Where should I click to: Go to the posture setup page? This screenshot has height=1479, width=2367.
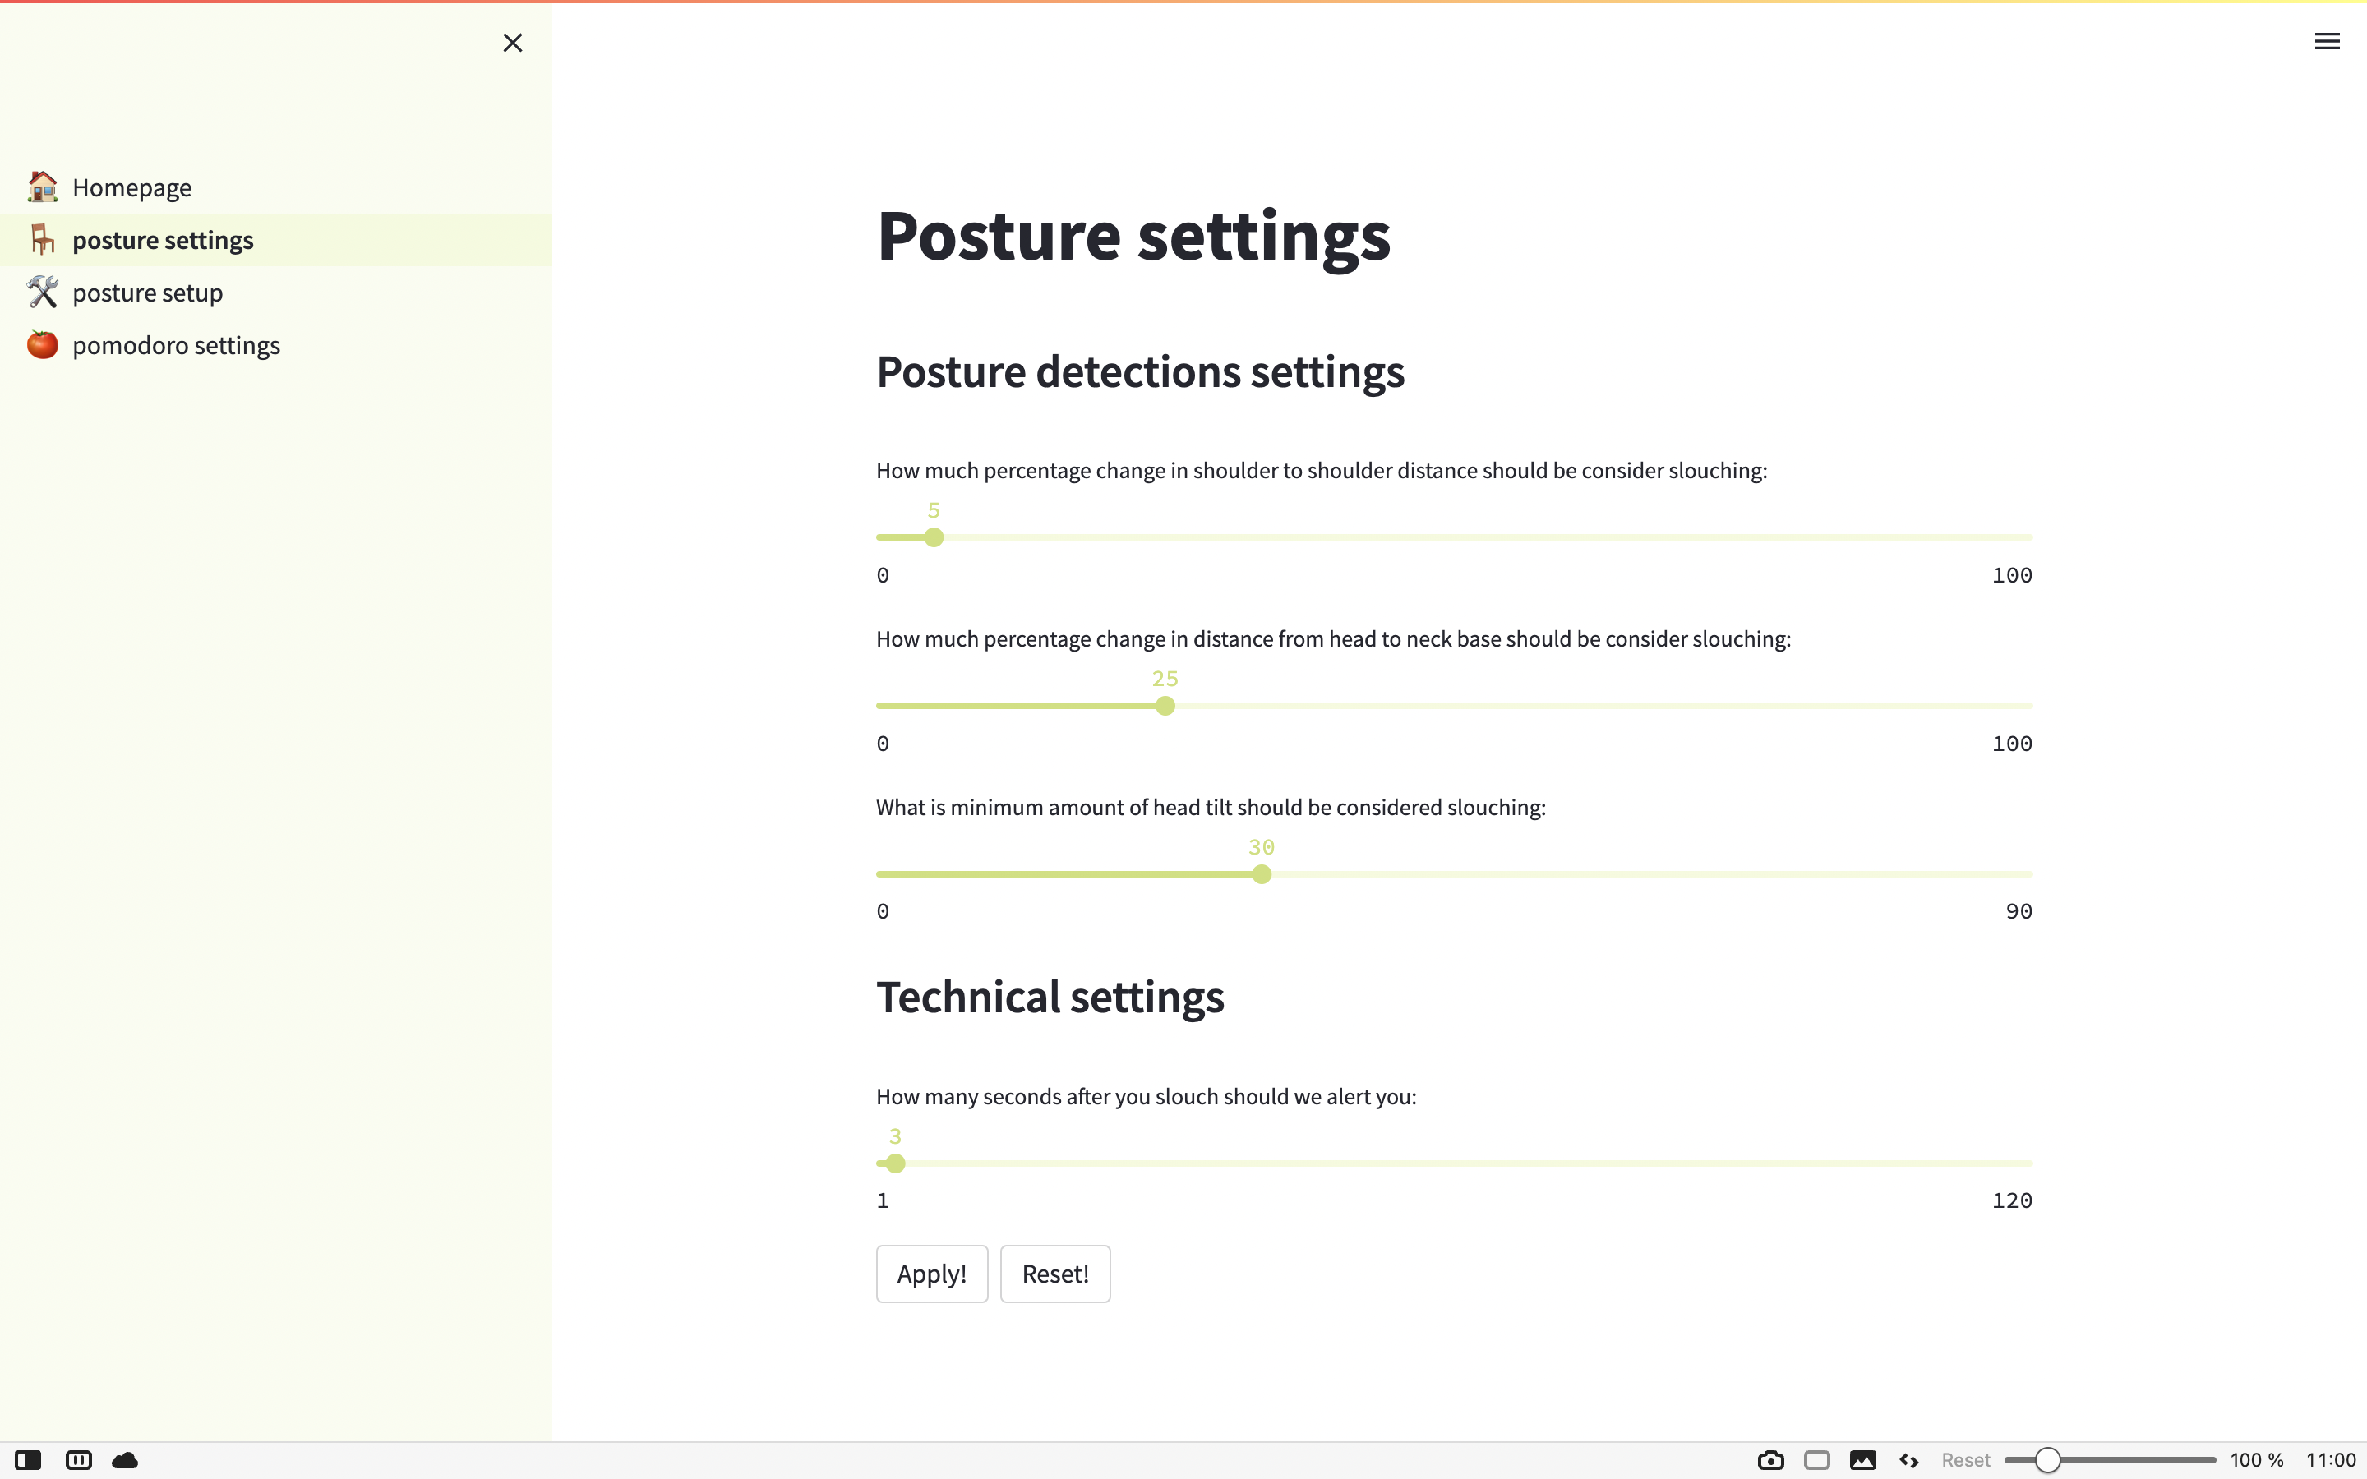tap(147, 293)
